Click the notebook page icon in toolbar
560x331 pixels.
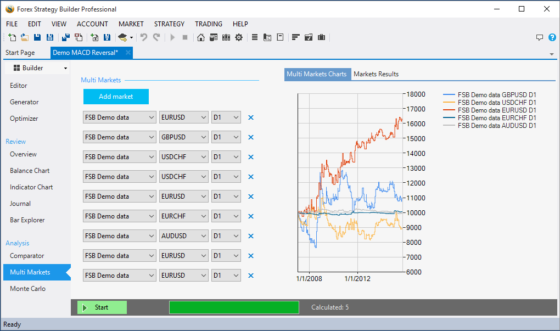click(280, 37)
